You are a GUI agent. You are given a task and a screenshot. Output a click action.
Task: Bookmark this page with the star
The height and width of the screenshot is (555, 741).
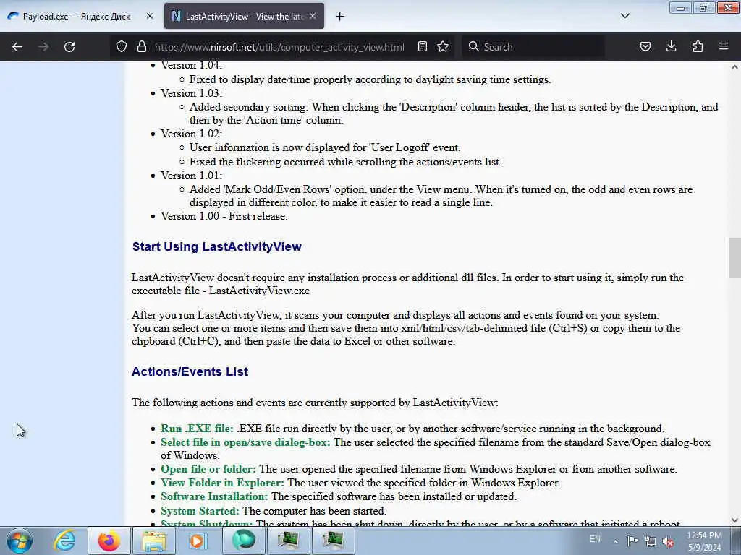443,47
